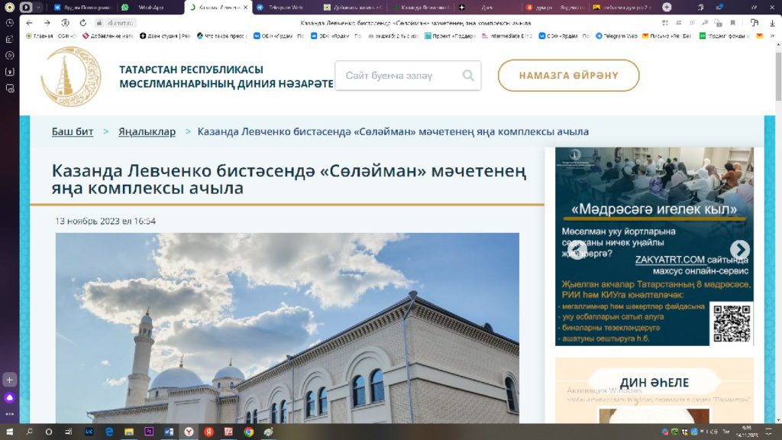Show previous banner slide with left arrow
This screenshot has width=782, height=440.
tap(577, 250)
